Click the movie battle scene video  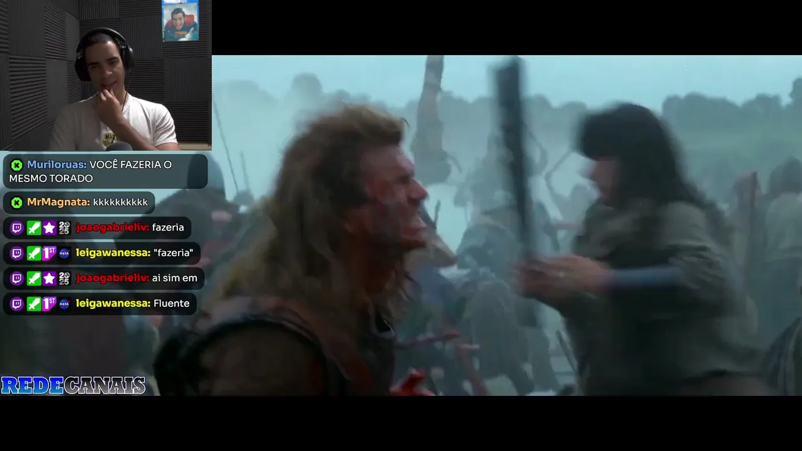tap(507, 225)
